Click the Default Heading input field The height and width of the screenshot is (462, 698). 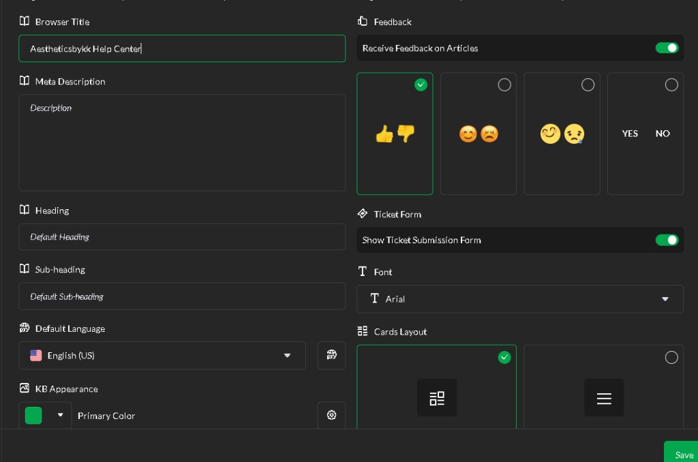click(x=182, y=236)
